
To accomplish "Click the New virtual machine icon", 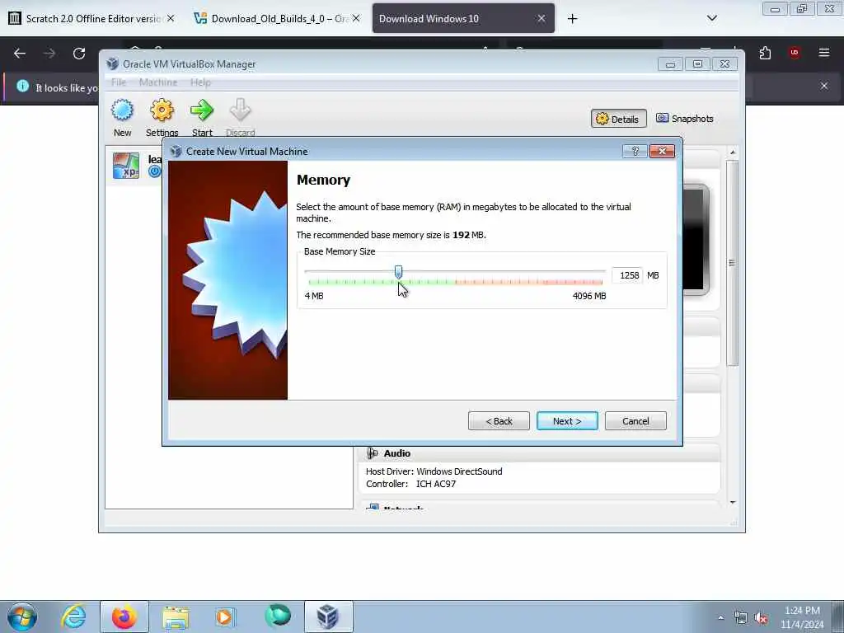I will click(x=122, y=110).
